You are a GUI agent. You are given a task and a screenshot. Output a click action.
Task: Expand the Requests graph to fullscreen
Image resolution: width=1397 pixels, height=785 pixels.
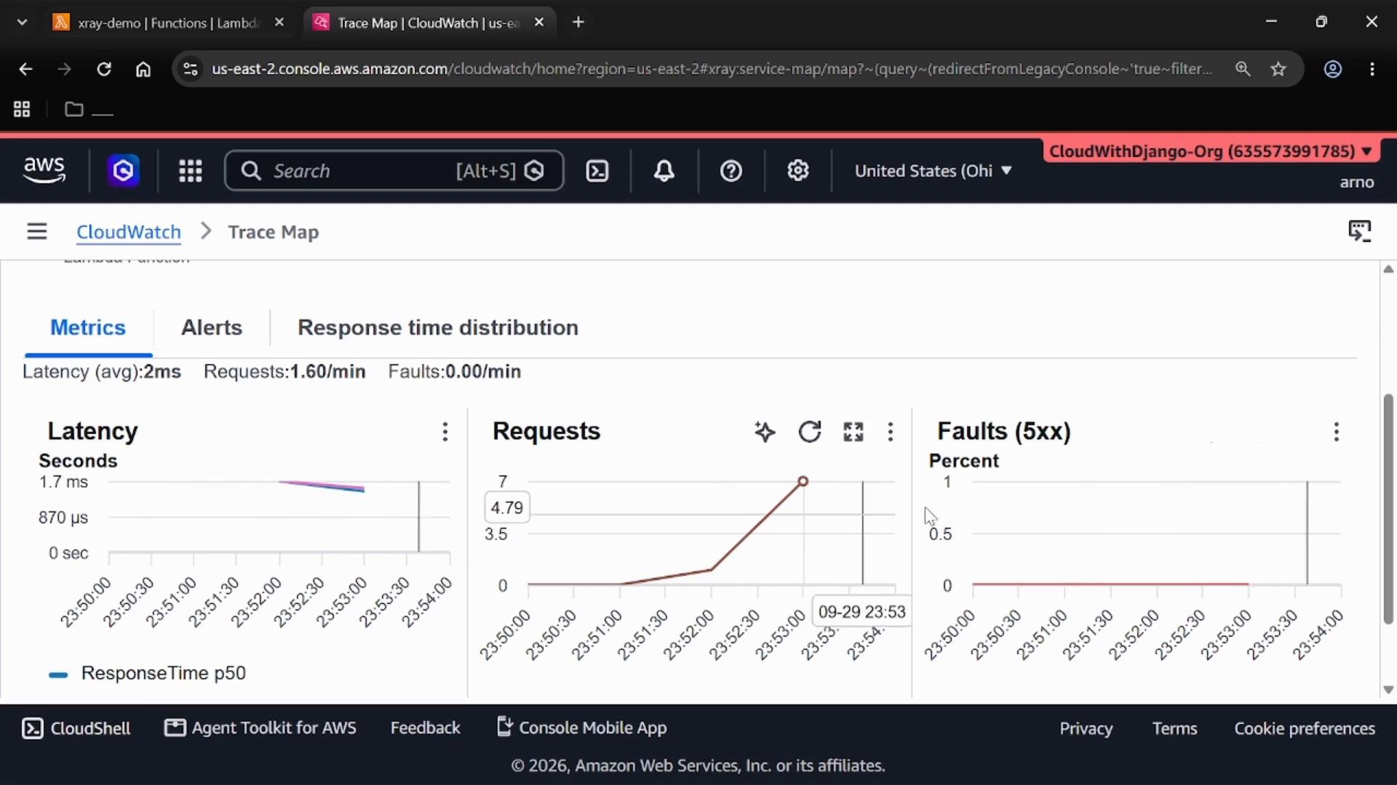tap(853, 432)
